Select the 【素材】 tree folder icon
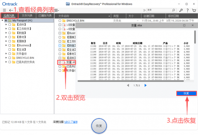 tap(13, 37)
